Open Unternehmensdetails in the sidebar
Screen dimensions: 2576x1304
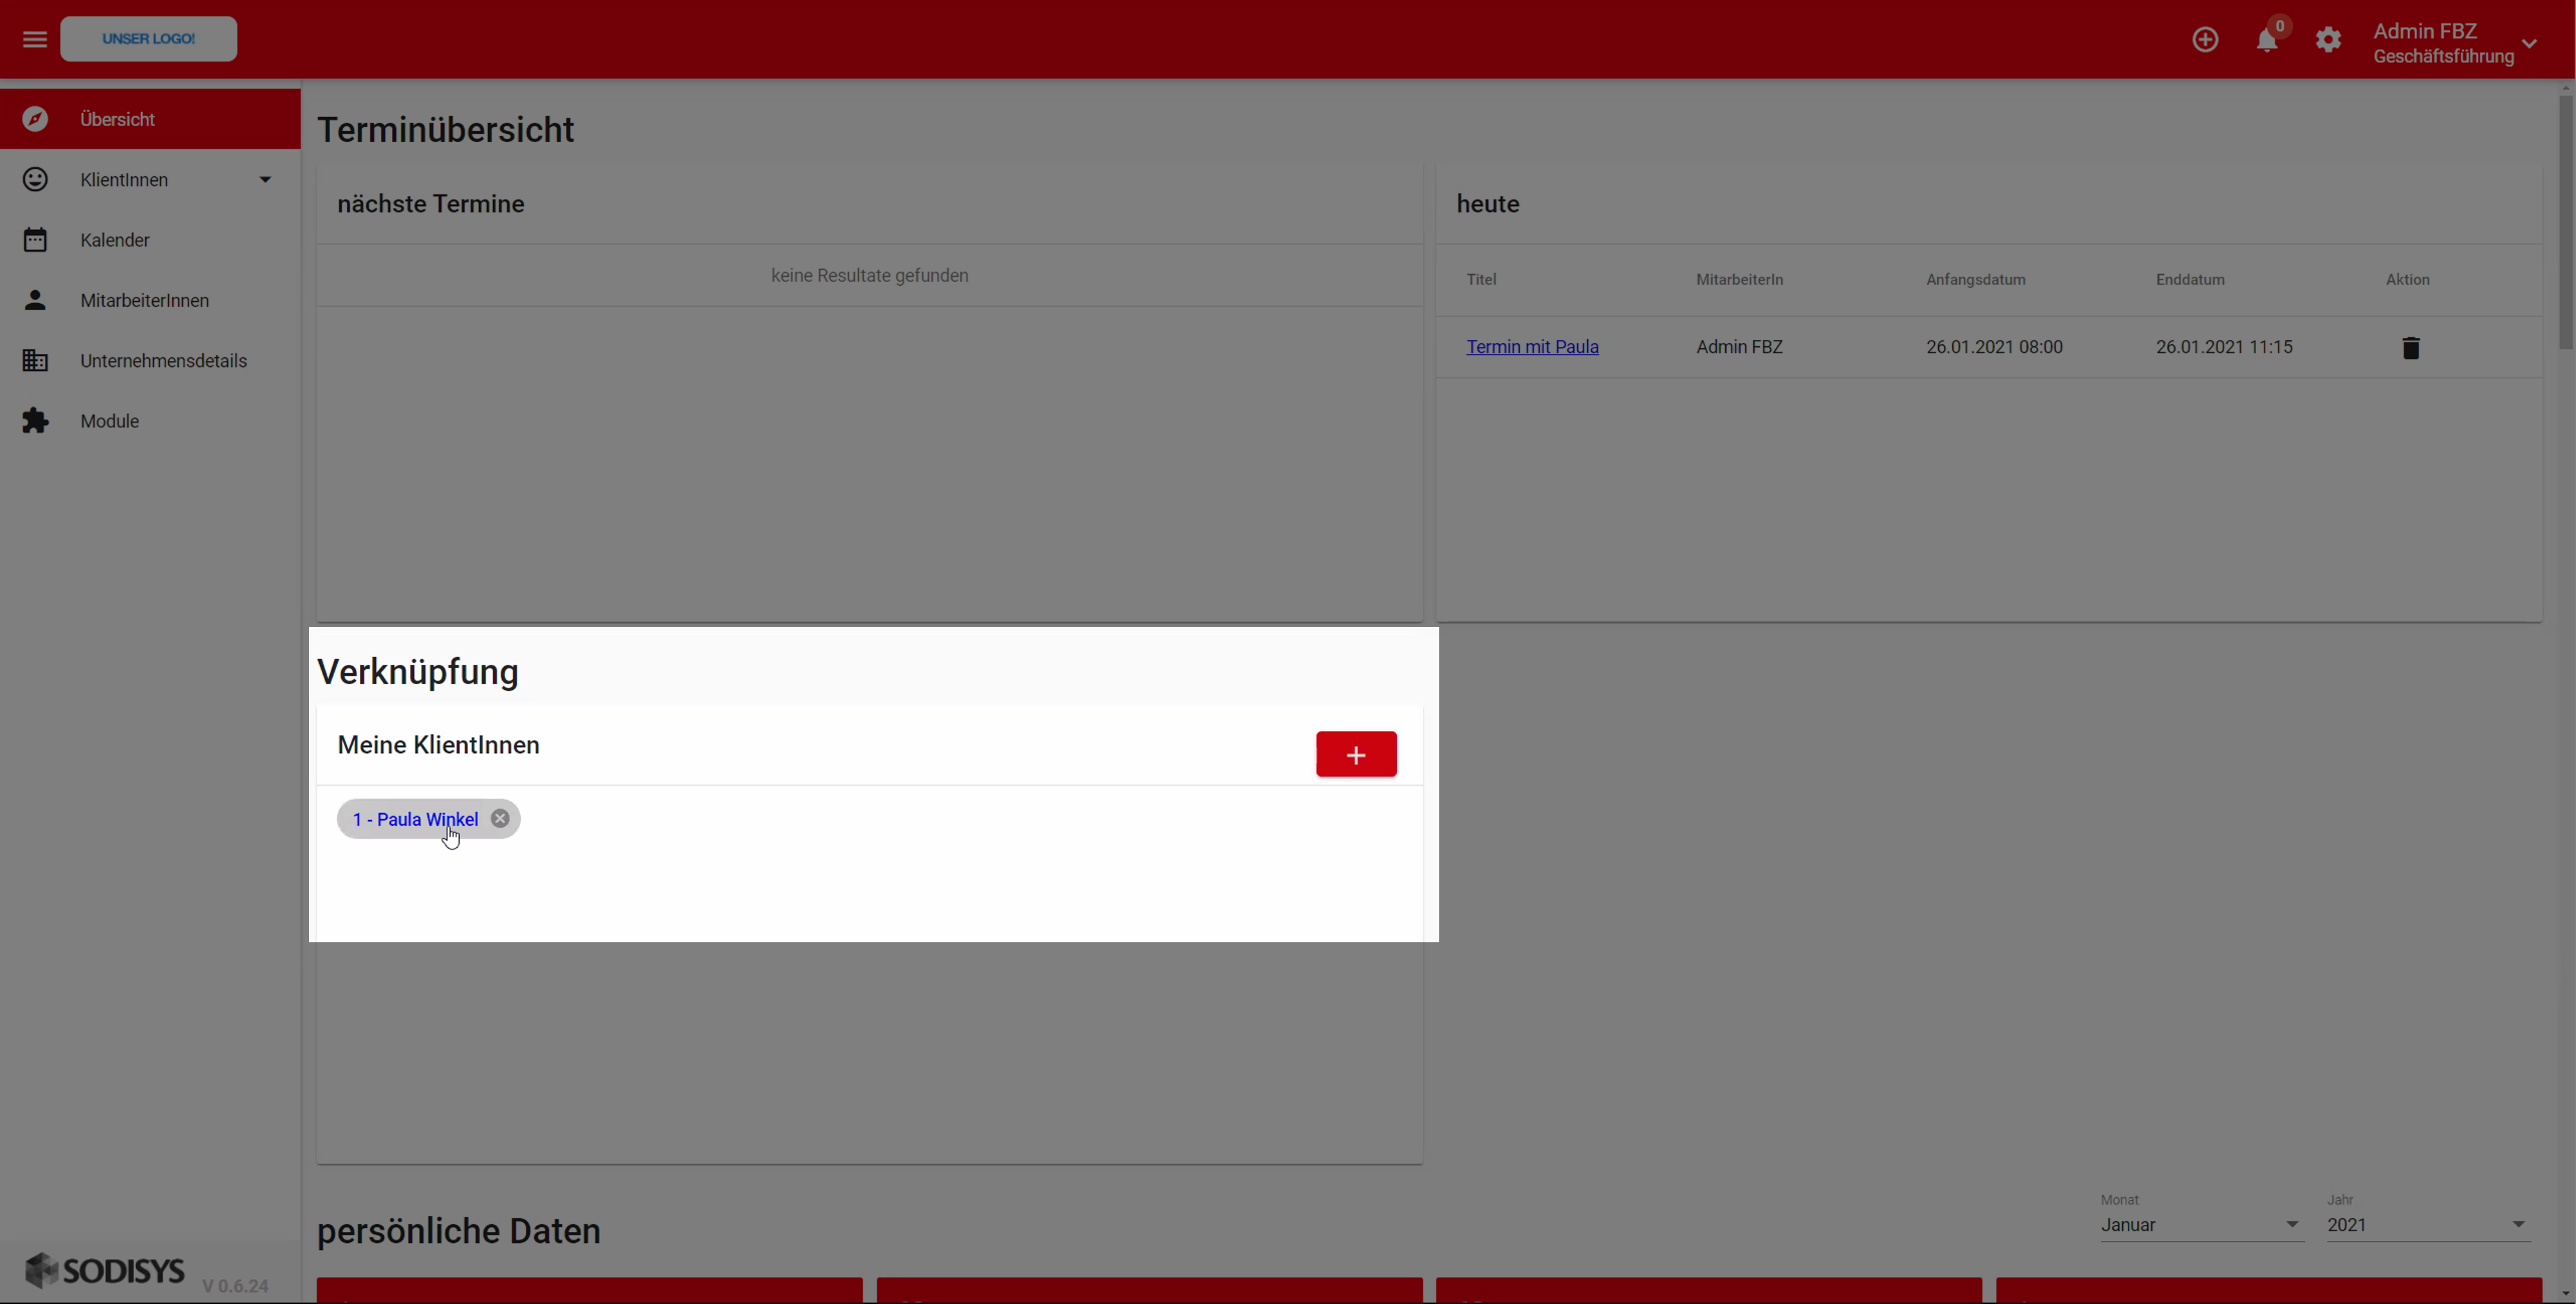point(150,361)
